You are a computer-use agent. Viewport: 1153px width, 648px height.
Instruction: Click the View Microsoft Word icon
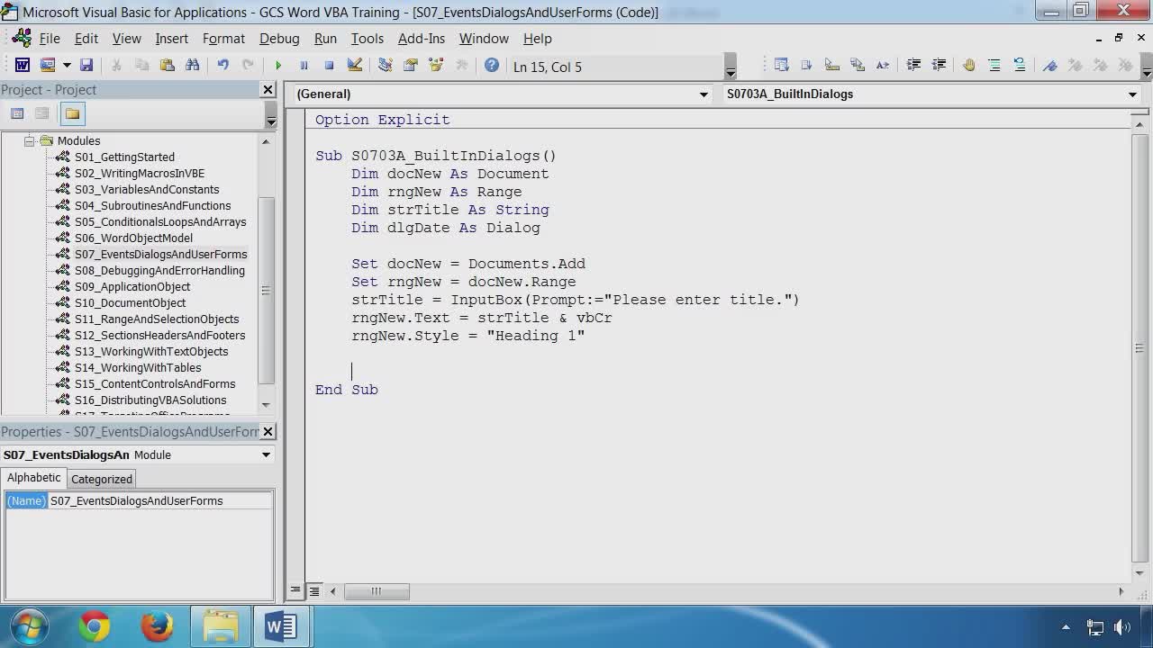(x=23, y=65)
